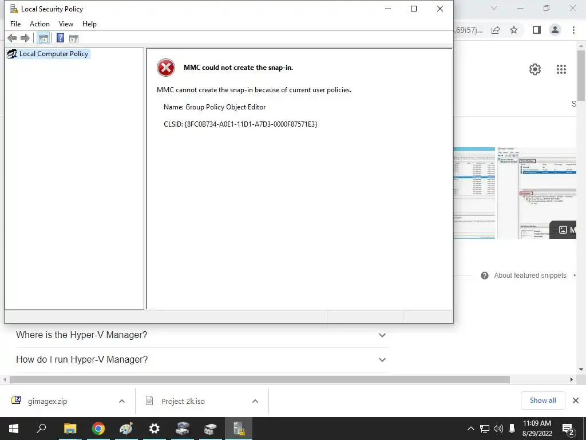Screen dimensions: 586x440
Task: Toggle Show/Hide Action Pane icon
Action: [74, 38]
